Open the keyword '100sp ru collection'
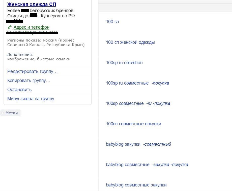The width and height of the screenshot is (232, 191). pos(124,63)
